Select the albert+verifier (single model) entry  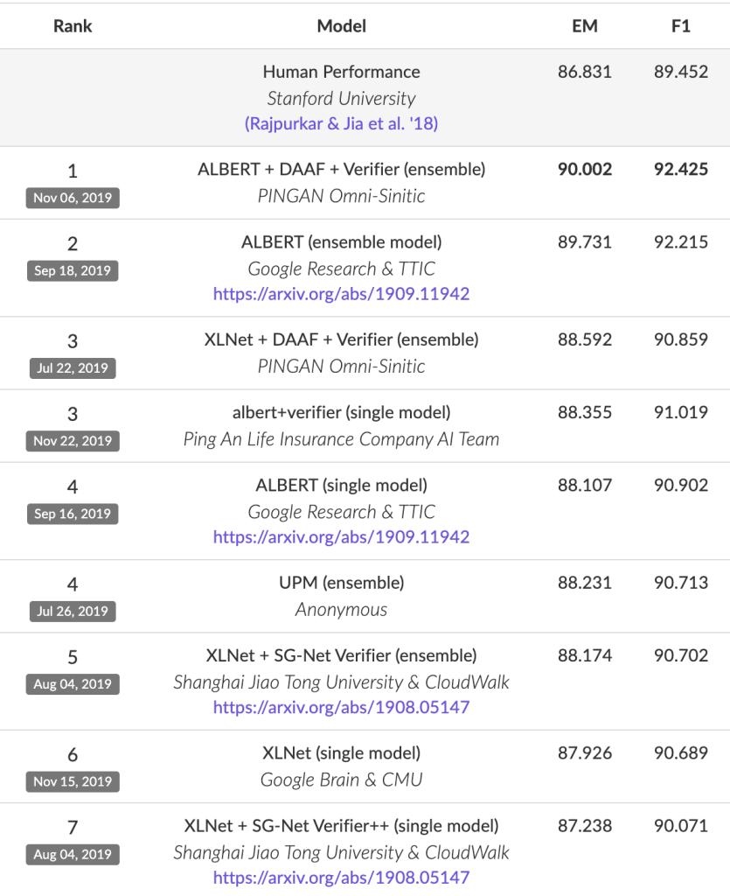pyautogui.click(x=341, y=412)
